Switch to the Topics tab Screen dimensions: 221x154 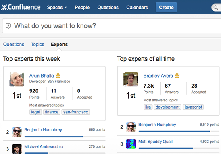38,44
